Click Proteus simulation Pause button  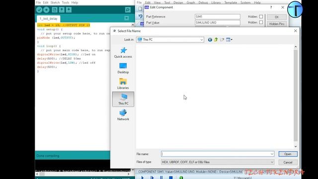click(161, 178)
